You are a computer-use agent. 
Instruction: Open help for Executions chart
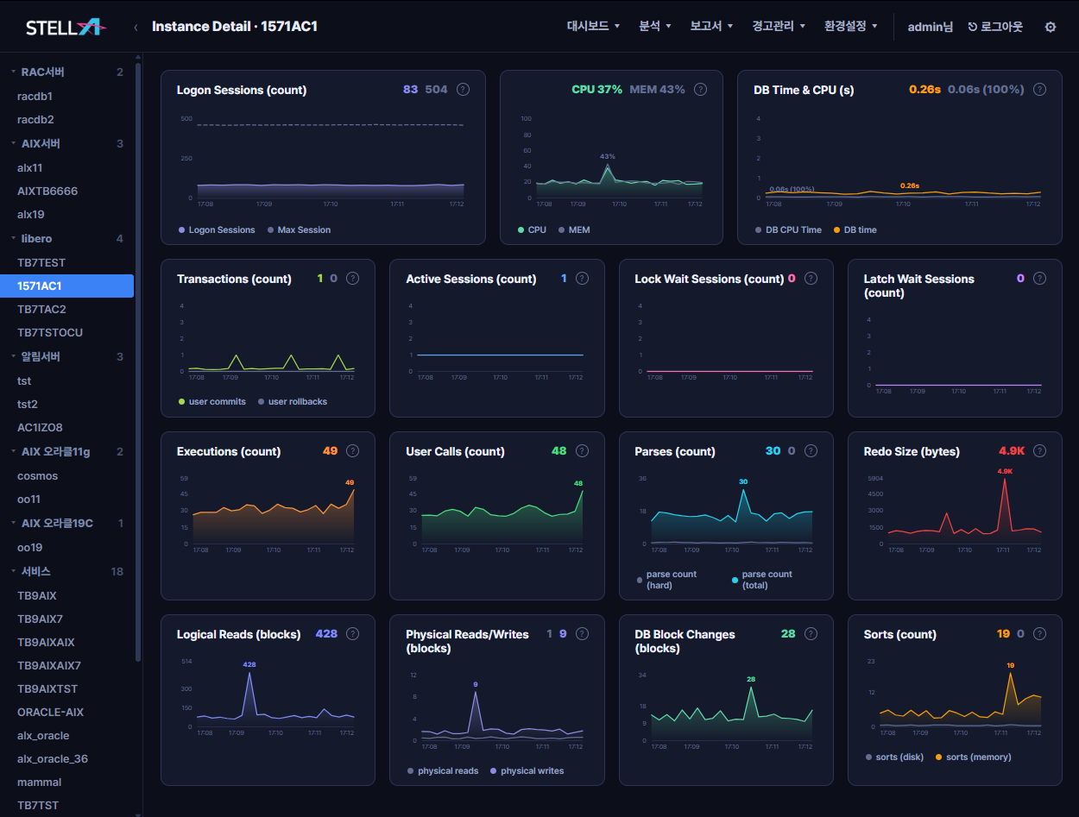point(352,451)
